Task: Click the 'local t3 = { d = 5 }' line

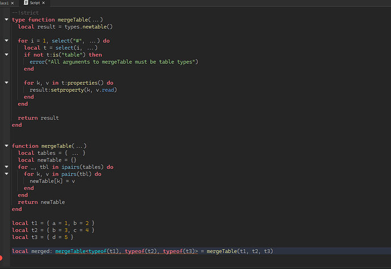Action: point(42,237)
